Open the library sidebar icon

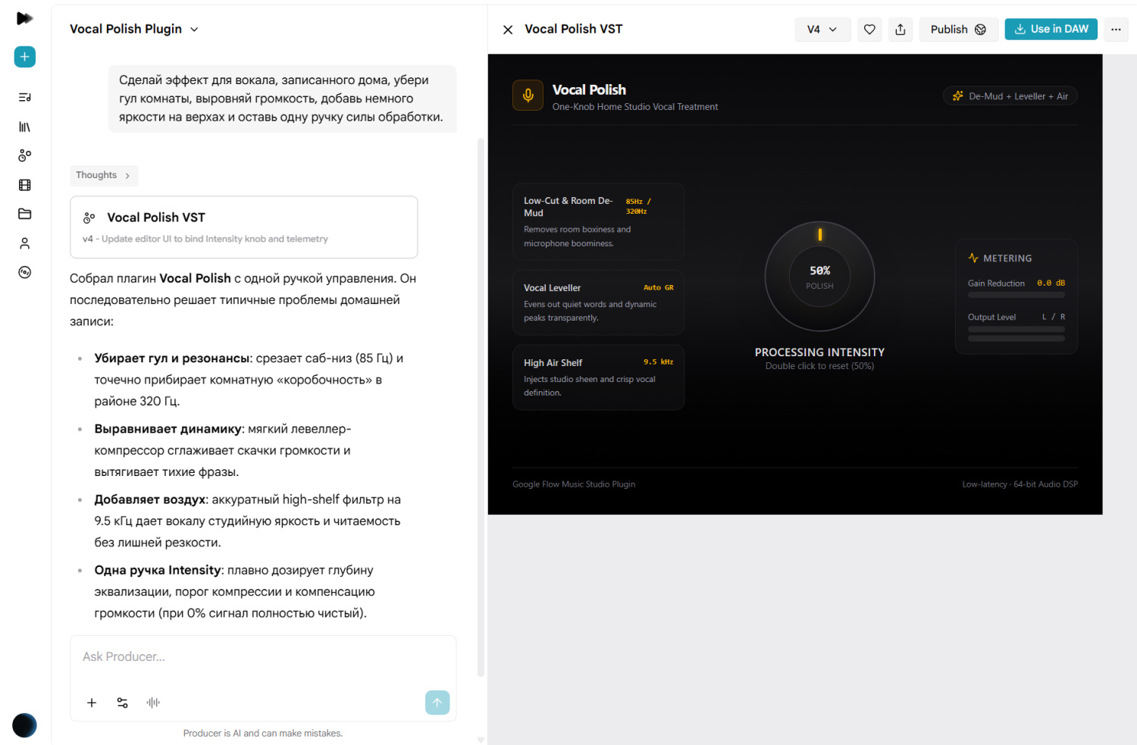24,127
